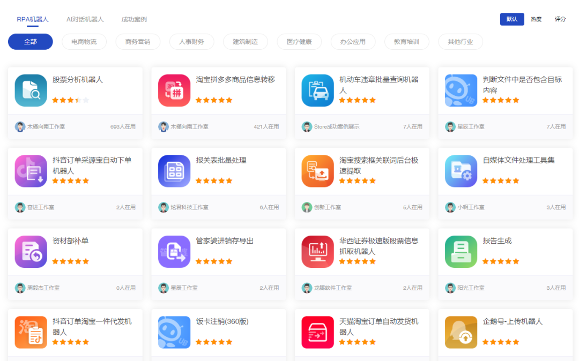Screen dimensions: 579x361
Task: Switch to RPA机器人 tab
Action: (x=33, y=19)
